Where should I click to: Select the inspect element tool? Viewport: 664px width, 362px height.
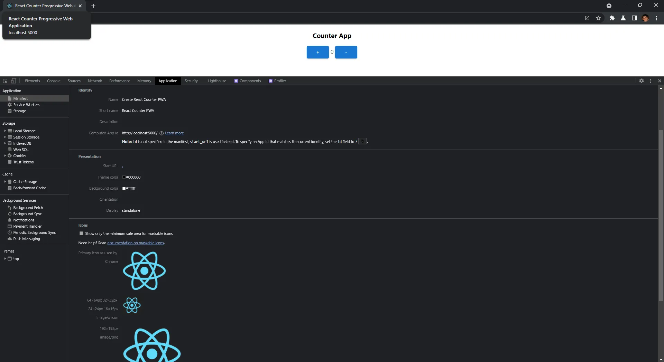(x=5, y=81)
